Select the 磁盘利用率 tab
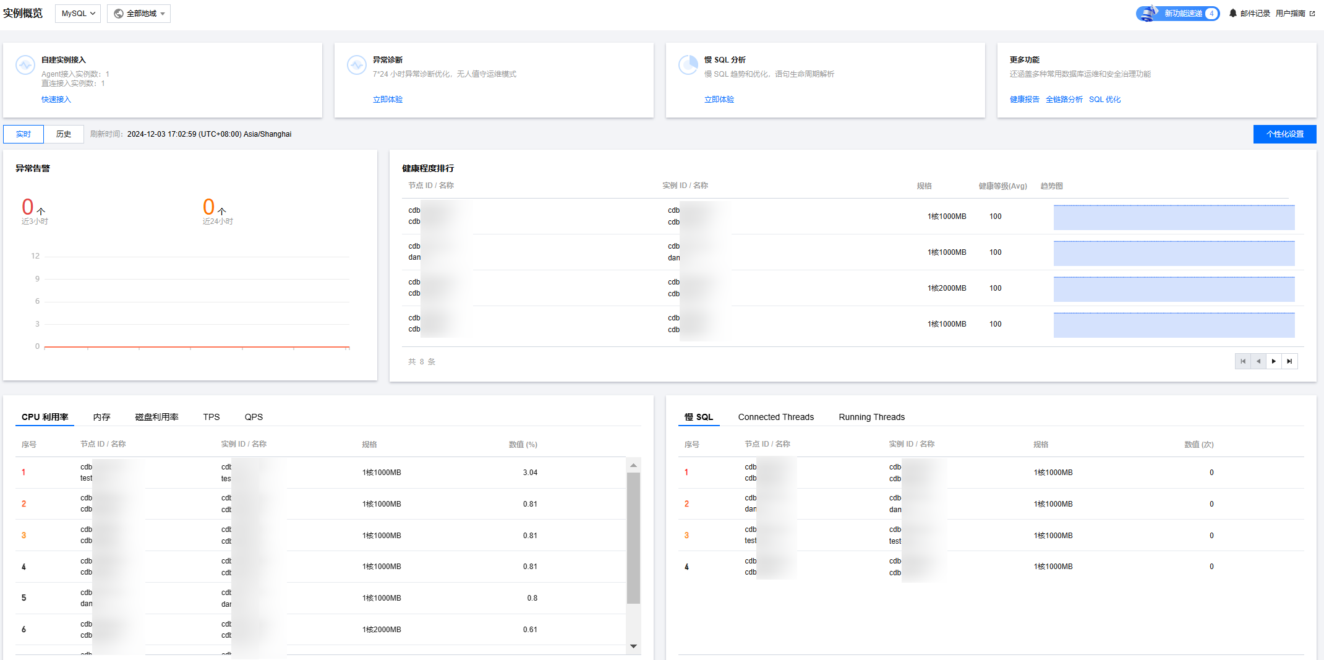The image size is (1324, 660). pyautogui.click(x=157, y=417)
